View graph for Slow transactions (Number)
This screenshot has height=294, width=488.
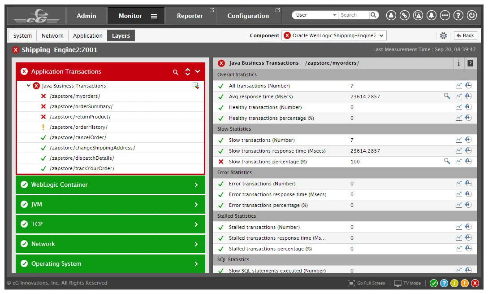pyautogui.click(x=459, y=140)
